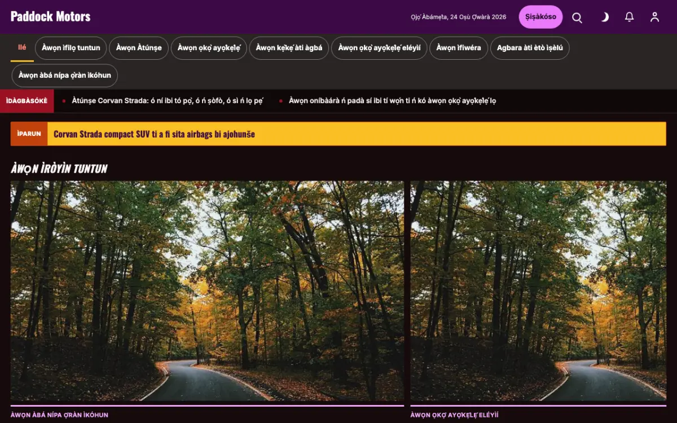Open Àwọn àbá nípa ọ̀ràn ìkóhun tab
The image size is (677, 423).
click(x=65, y=76)
